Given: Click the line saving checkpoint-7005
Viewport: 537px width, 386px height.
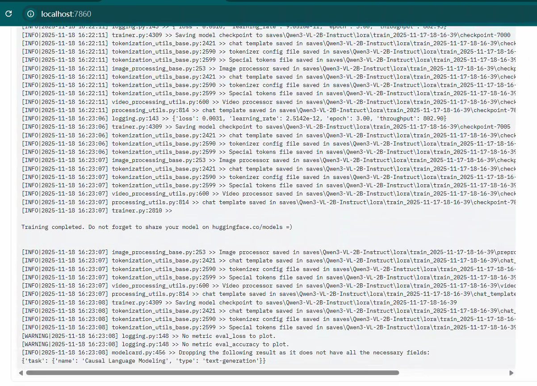Looking at the screenshot, I should (266, 127).
